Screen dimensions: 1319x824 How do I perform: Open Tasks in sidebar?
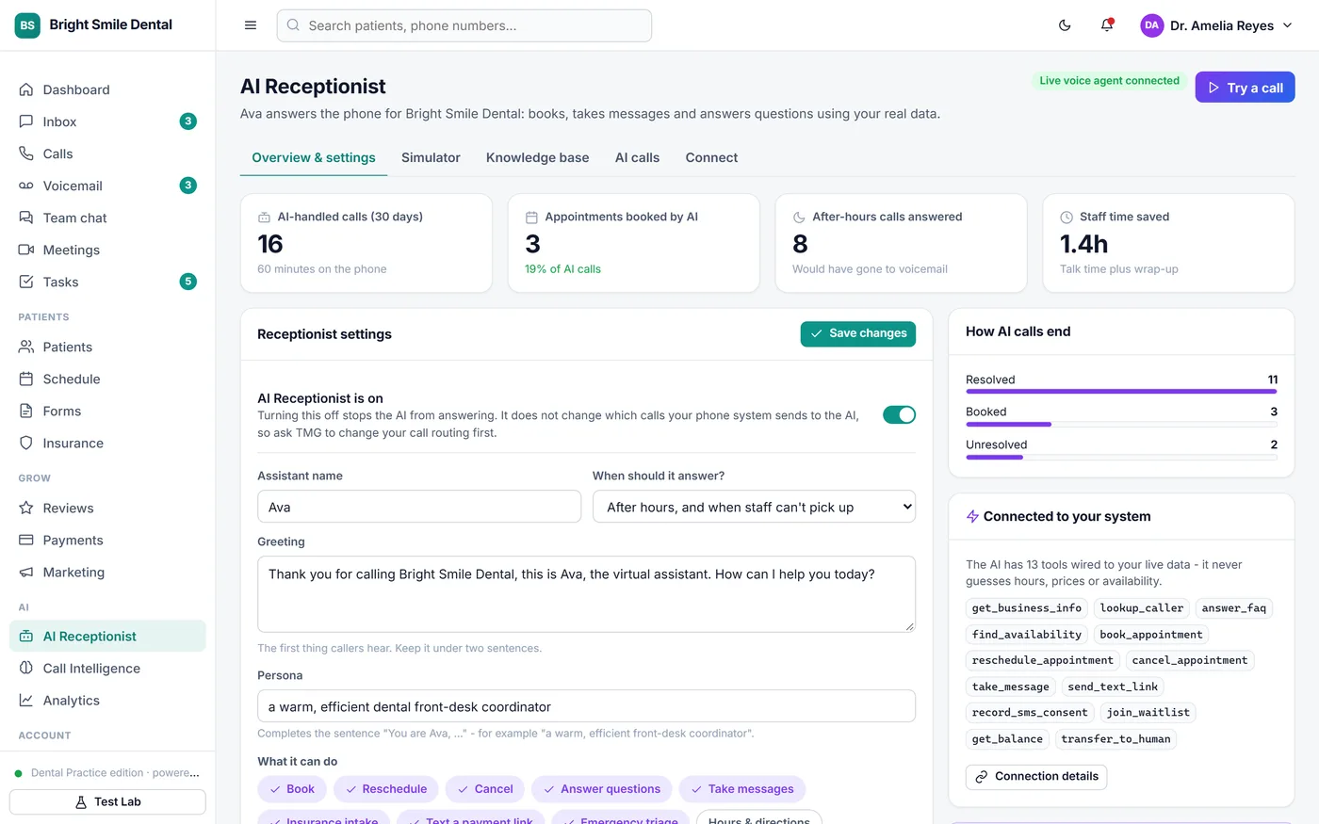(x=107, y=282)
